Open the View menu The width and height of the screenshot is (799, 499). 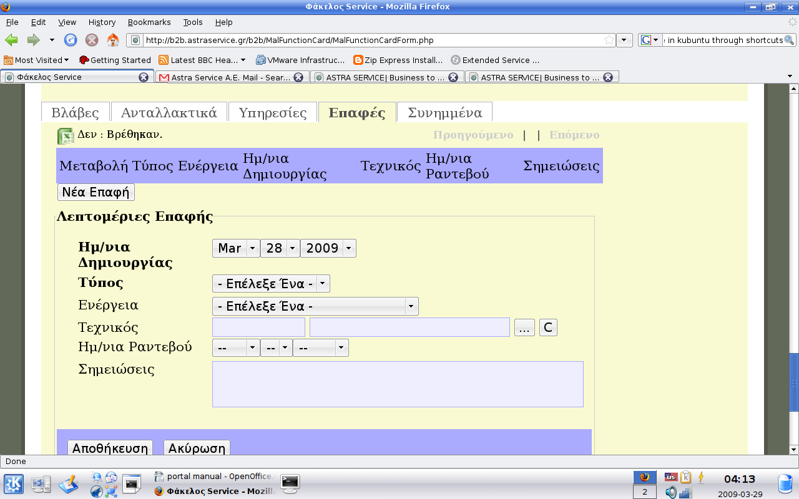coord(67,22)
